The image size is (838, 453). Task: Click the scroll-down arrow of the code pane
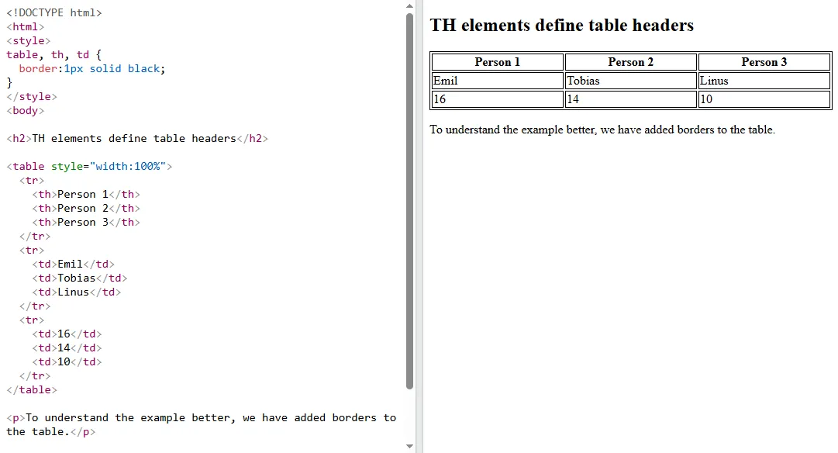tap(409, 445)
